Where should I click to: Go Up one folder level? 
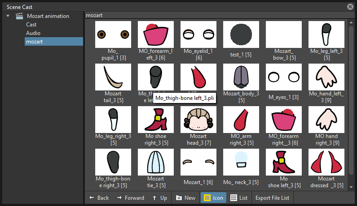[x=160, y=198]
